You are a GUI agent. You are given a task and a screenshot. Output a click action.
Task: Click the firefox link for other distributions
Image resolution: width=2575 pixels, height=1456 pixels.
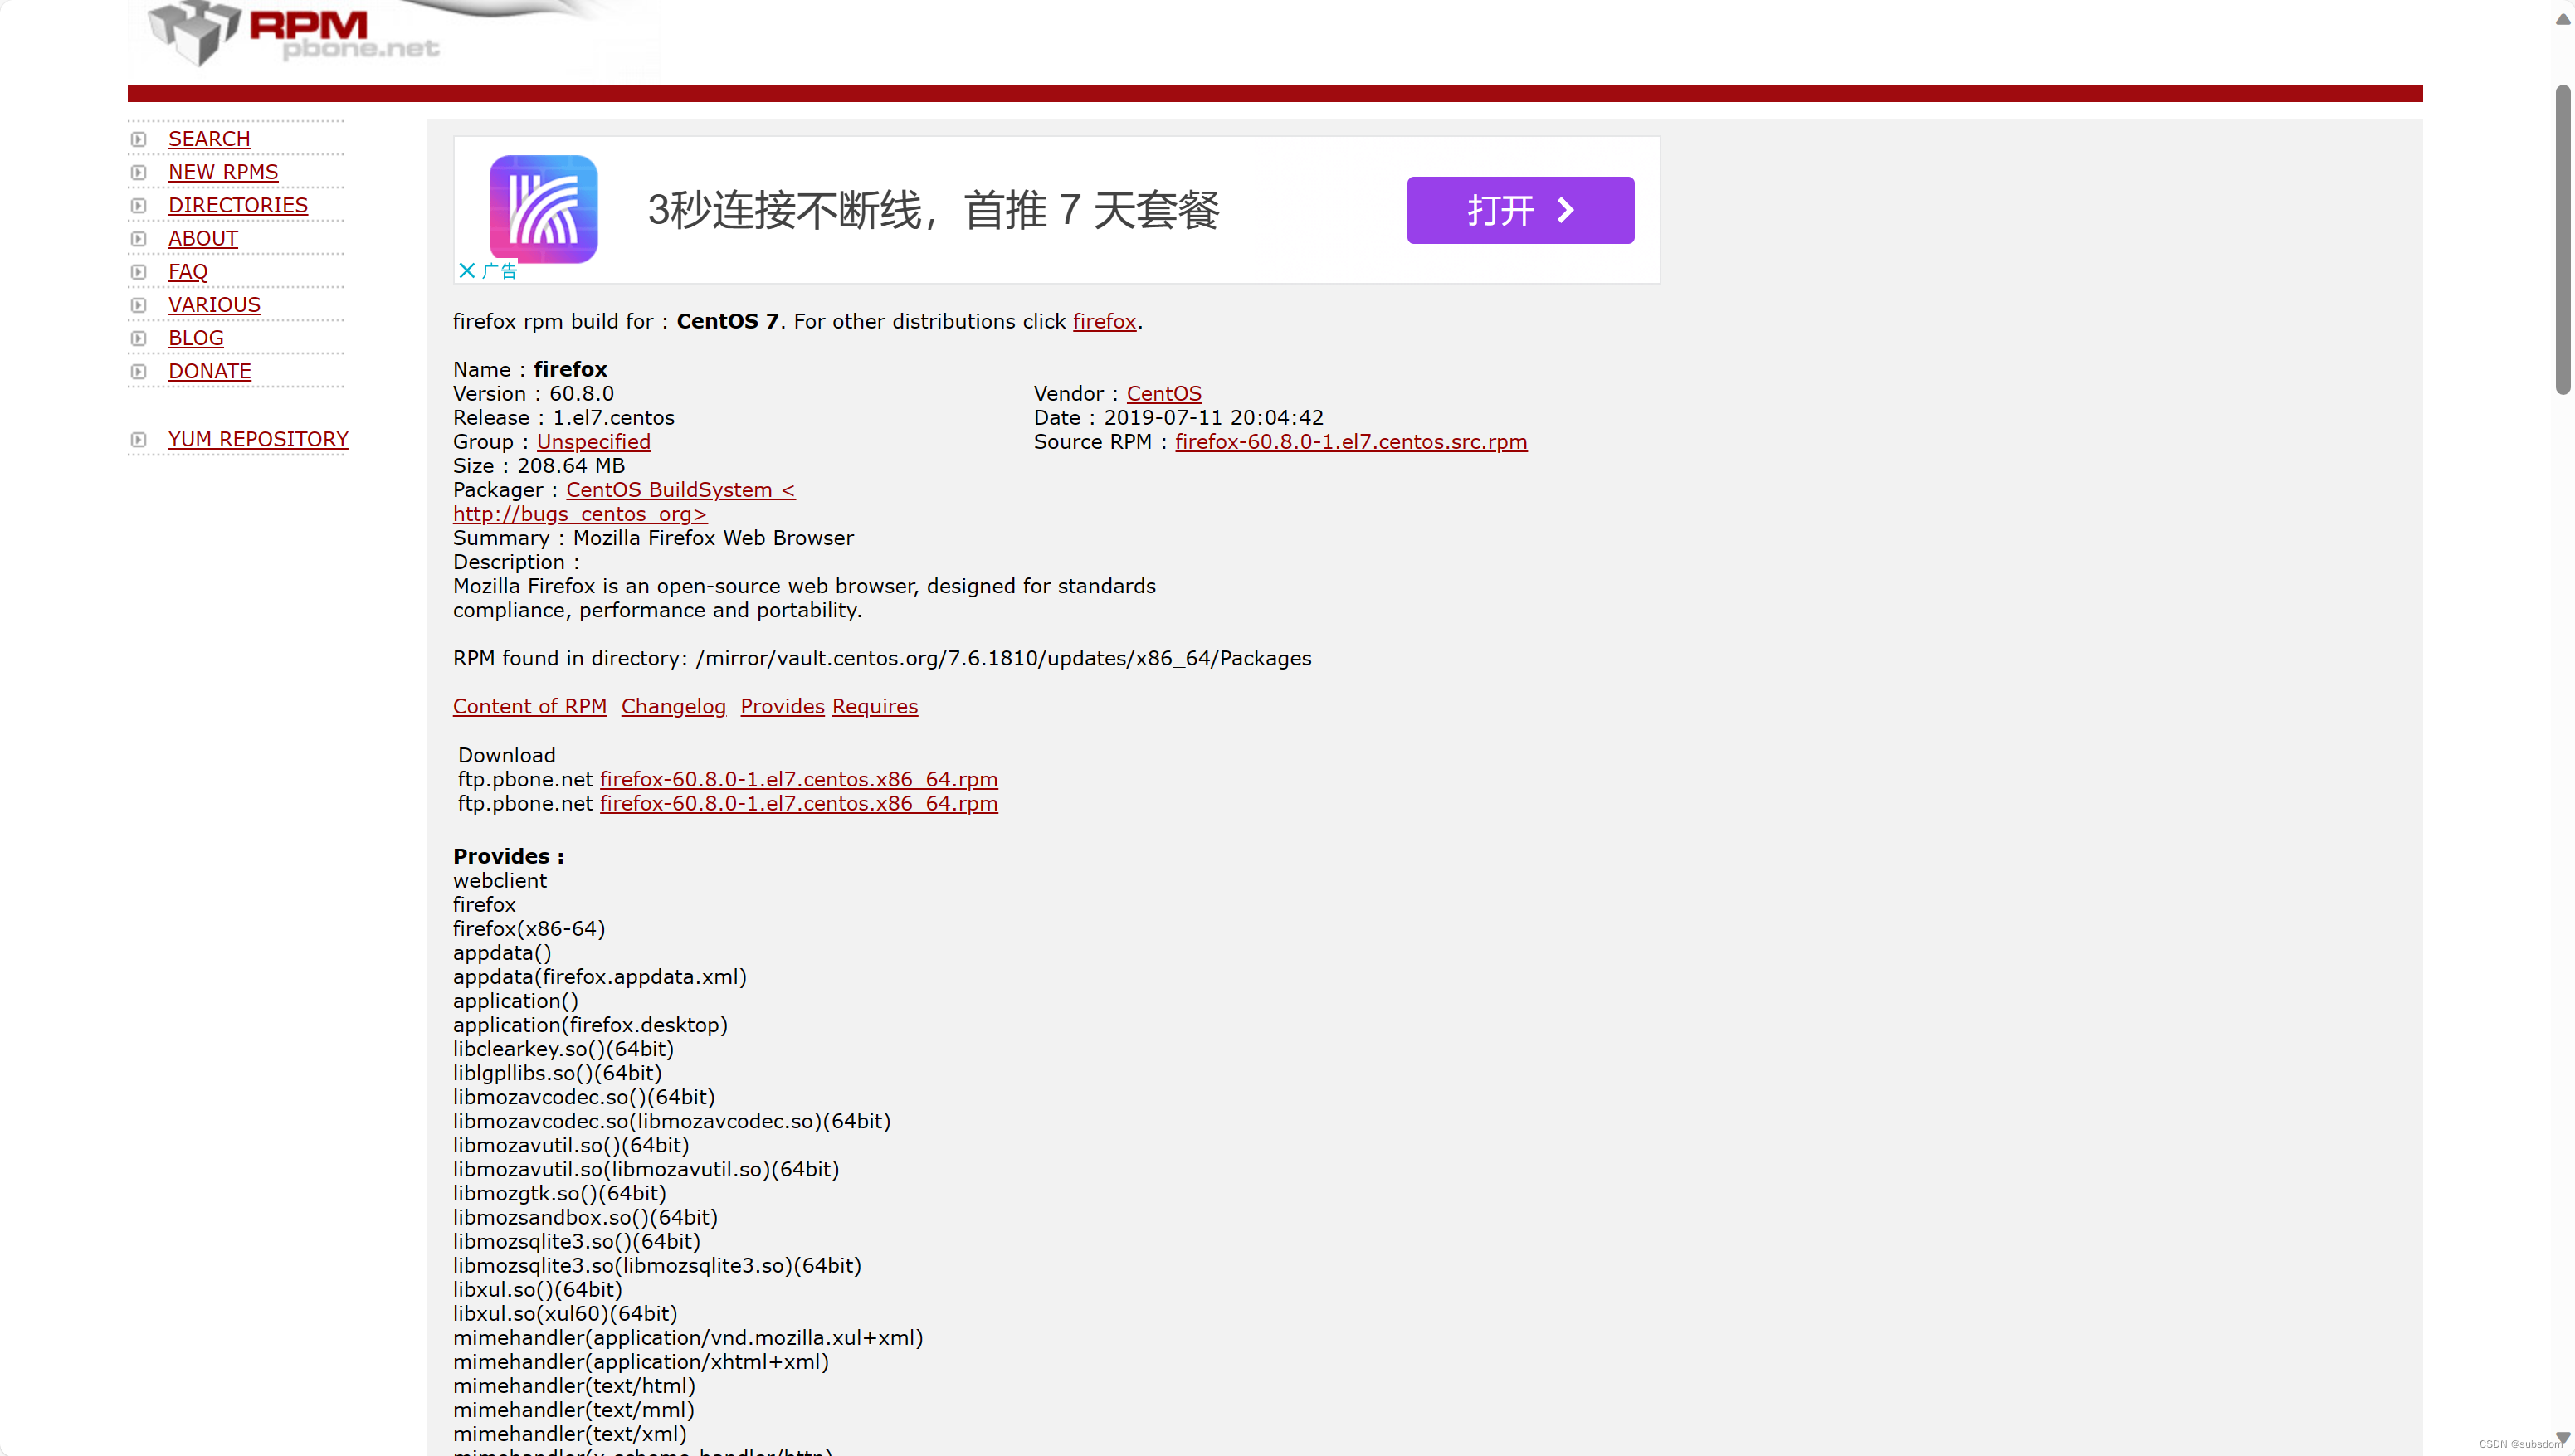click(x=1103, y=321)
